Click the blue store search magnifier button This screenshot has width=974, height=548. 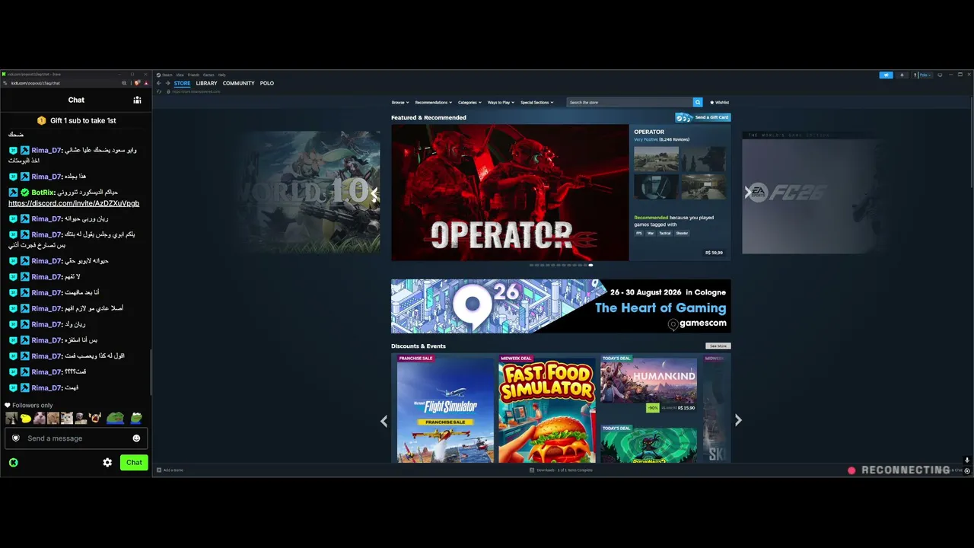coord(698,102)
